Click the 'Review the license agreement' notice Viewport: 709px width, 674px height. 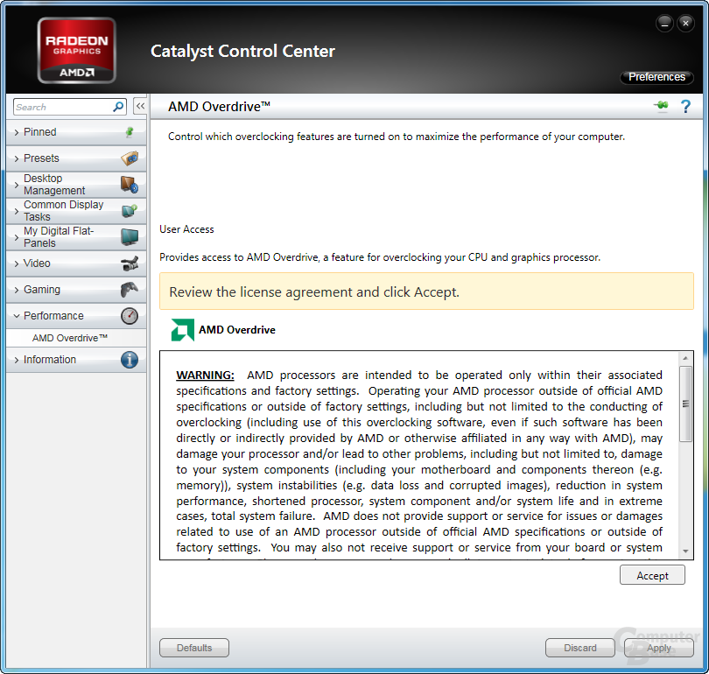coord(426,291)
